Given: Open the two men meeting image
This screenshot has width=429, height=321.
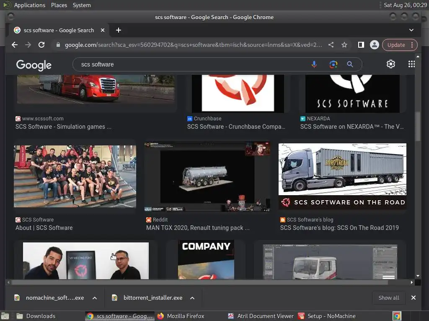Looking at the screenshot, I should point(86,261).
